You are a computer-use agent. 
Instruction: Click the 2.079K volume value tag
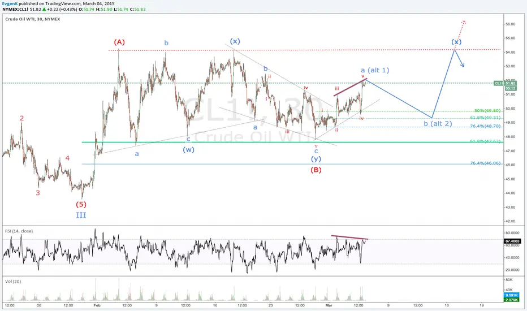click(512, 300)
